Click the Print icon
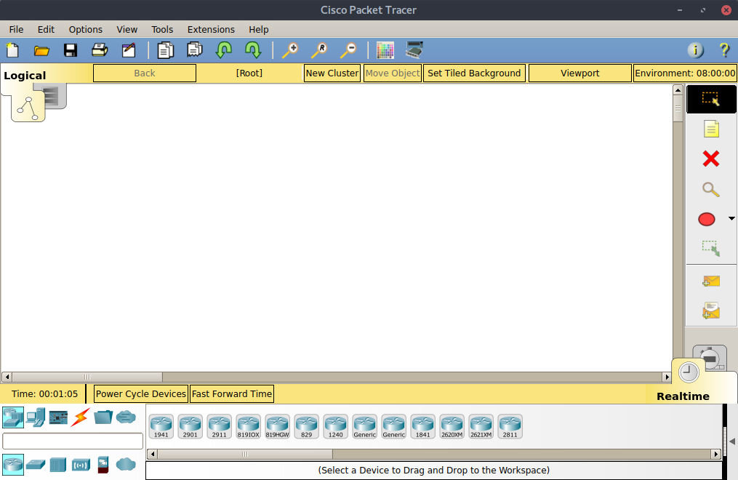 pos(100,50)
